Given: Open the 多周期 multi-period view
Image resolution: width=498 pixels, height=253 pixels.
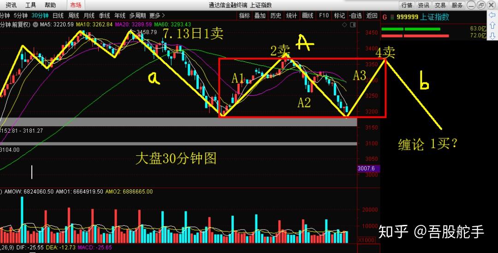Looking at the screenshot, I should pyautogui.click(x=137, y=16).
